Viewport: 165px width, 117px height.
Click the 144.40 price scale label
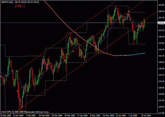click(161, 50)
